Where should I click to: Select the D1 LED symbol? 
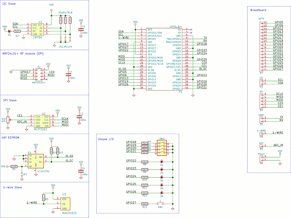9,31
